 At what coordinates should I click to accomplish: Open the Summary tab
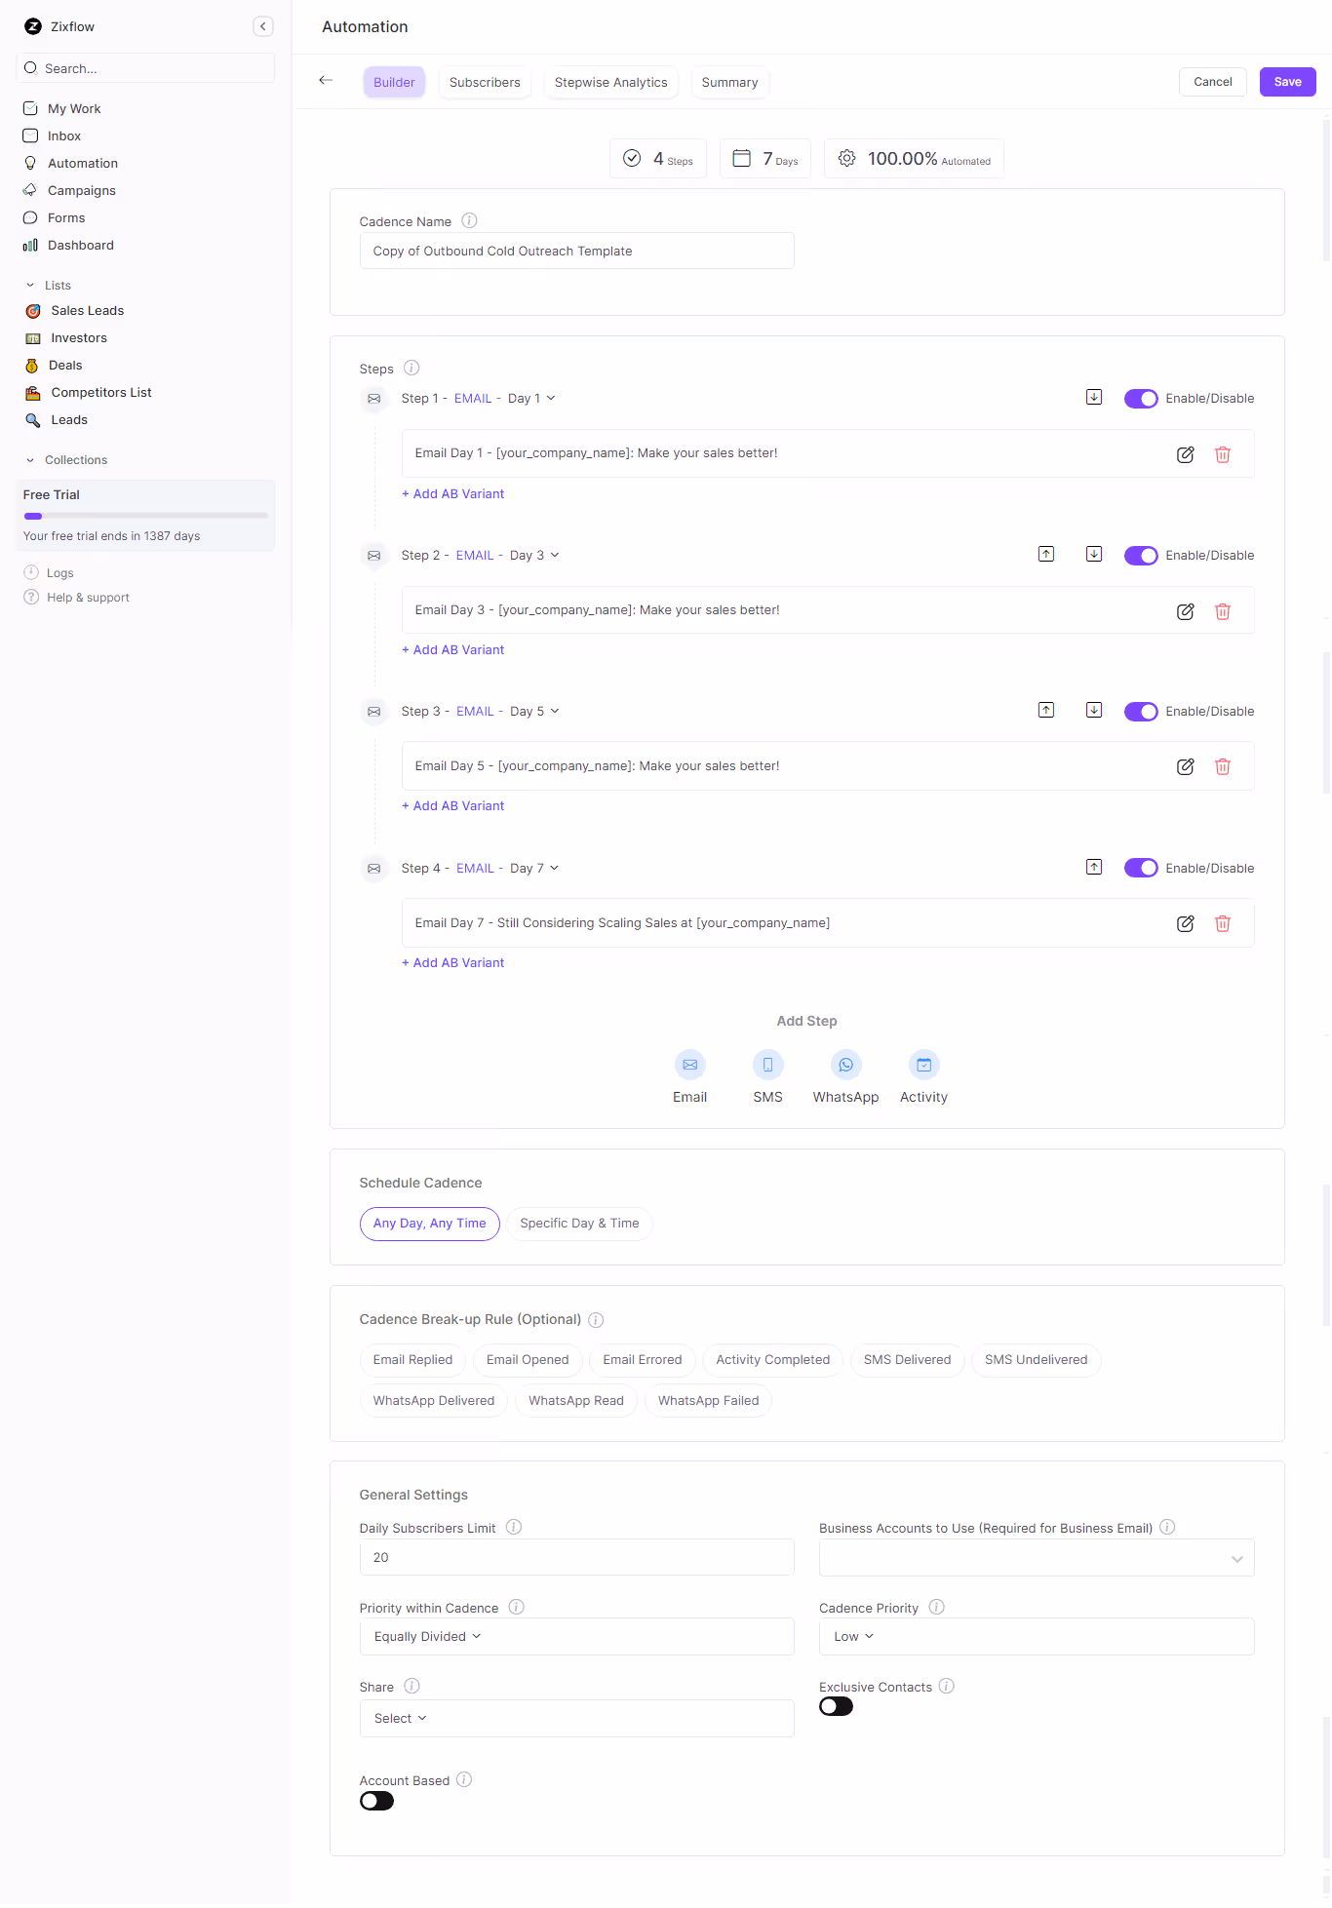[729, 83]
